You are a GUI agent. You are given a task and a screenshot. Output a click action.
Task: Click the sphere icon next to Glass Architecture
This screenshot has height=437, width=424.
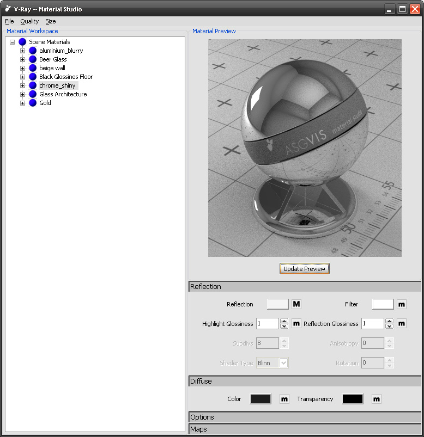click(33, 94)
